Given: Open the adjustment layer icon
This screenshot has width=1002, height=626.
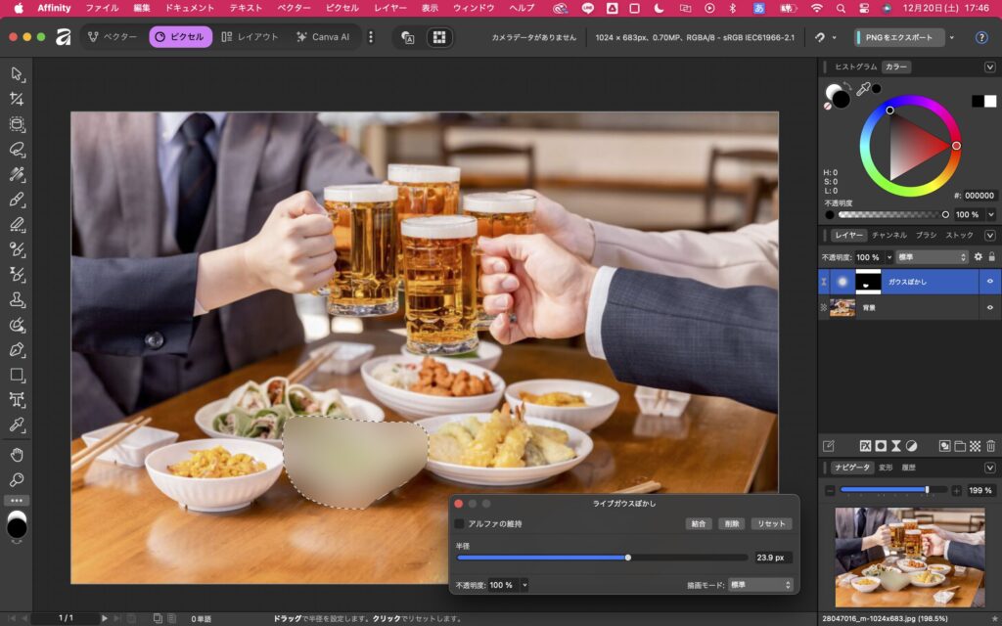Looking at the screenshot, I should [911, 446].
